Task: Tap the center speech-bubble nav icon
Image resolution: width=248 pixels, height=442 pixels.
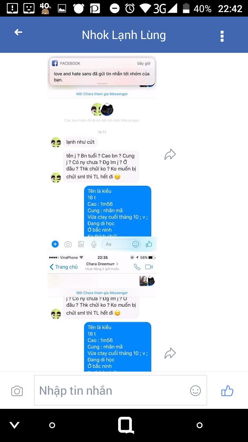Action: (x=126, y=425)
